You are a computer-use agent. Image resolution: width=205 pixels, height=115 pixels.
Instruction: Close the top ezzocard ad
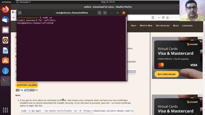tap(201, 38)
